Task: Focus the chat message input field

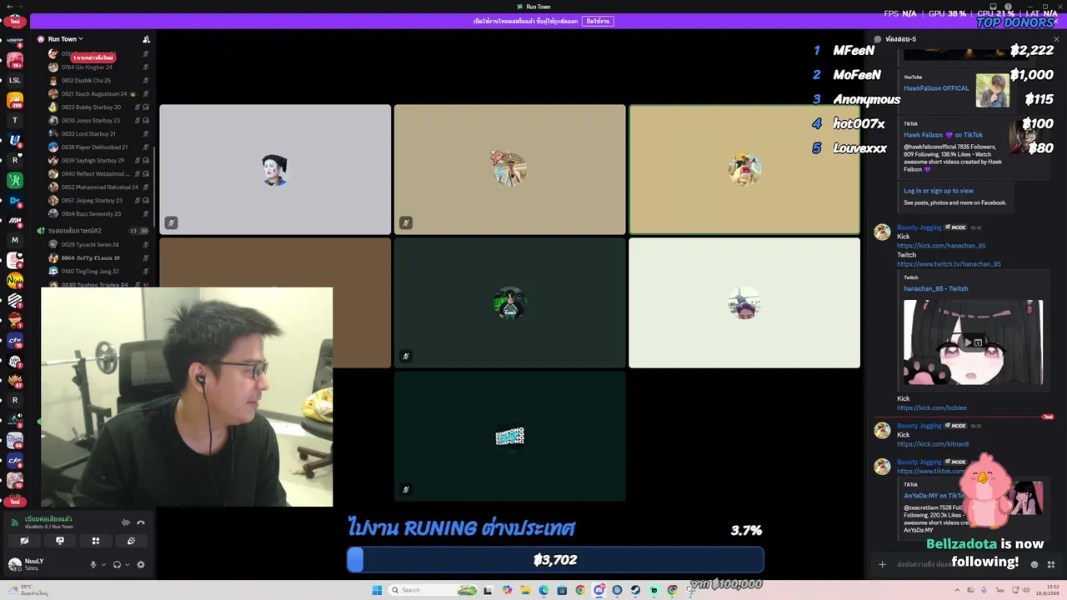Action: [959, 564]
